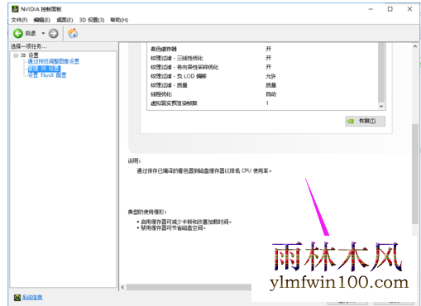The image size is (421, 306).
Task: Open the 帮助(H) menu
Action: (x=119, y=20)
